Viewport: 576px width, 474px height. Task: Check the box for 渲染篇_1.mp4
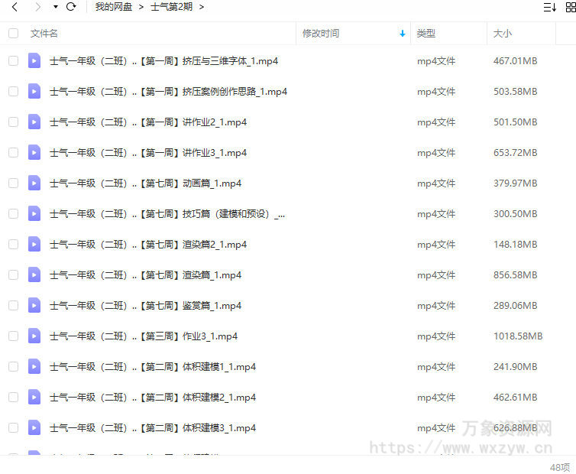point(13,274)
